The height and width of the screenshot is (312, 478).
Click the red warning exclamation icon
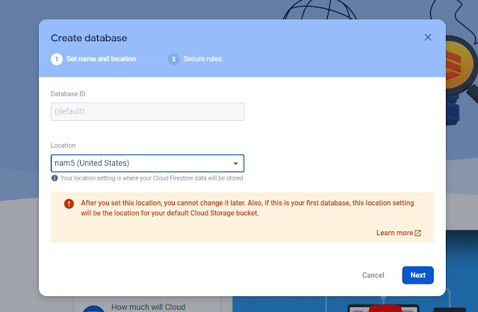tap(69, 204)
